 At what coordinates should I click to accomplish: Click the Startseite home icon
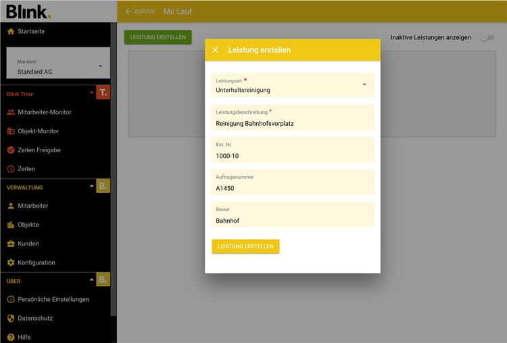11,32
